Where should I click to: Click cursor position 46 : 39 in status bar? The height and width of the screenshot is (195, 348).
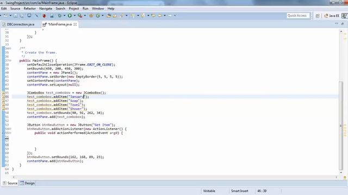coord(262,191)
